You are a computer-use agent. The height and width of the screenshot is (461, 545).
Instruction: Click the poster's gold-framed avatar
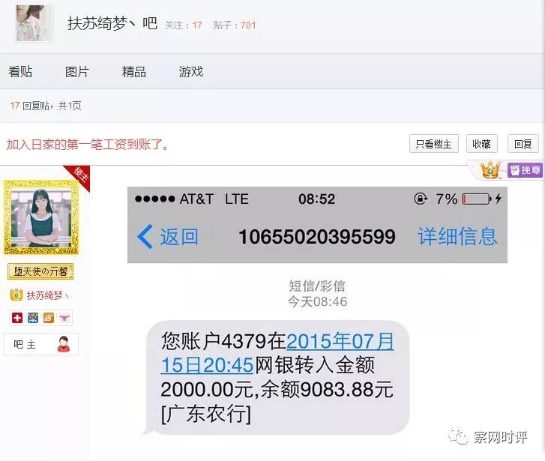(x=41, y=217)
